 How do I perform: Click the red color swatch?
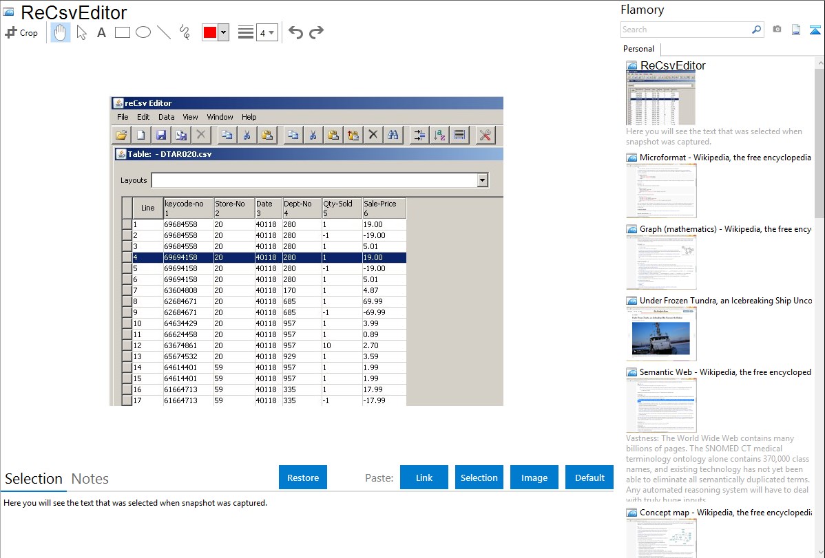pyautogui.click(x=210, y=32)
